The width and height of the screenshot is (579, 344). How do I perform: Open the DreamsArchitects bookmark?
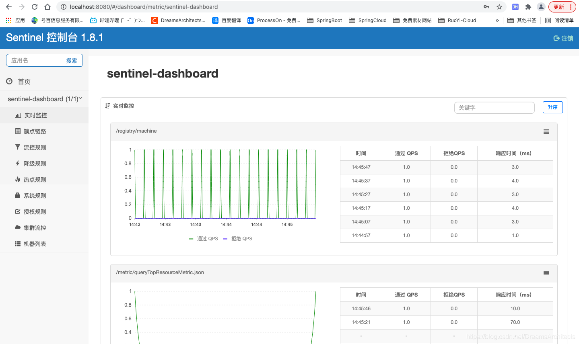point(178,20)
